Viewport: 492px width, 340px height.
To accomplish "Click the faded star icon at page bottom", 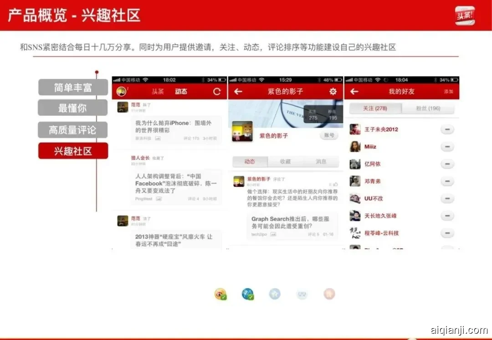I will (x=275, y=294).
